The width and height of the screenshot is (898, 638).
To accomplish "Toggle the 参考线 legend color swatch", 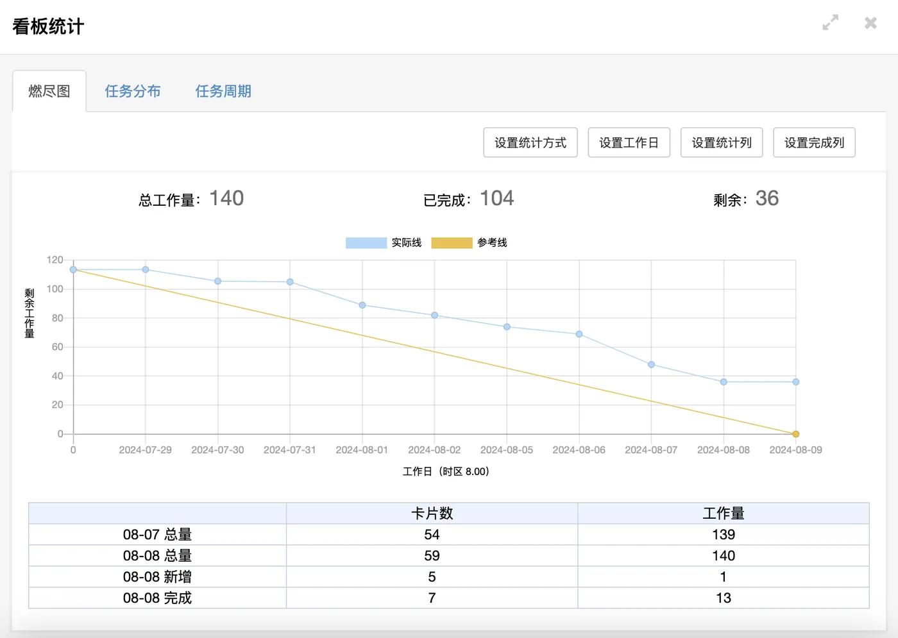I will pyautogui.click(x=452, y=242).
